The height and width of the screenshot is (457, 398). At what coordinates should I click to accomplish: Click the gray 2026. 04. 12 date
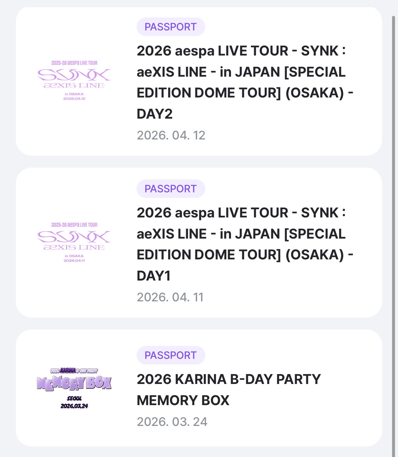[171, 135]
